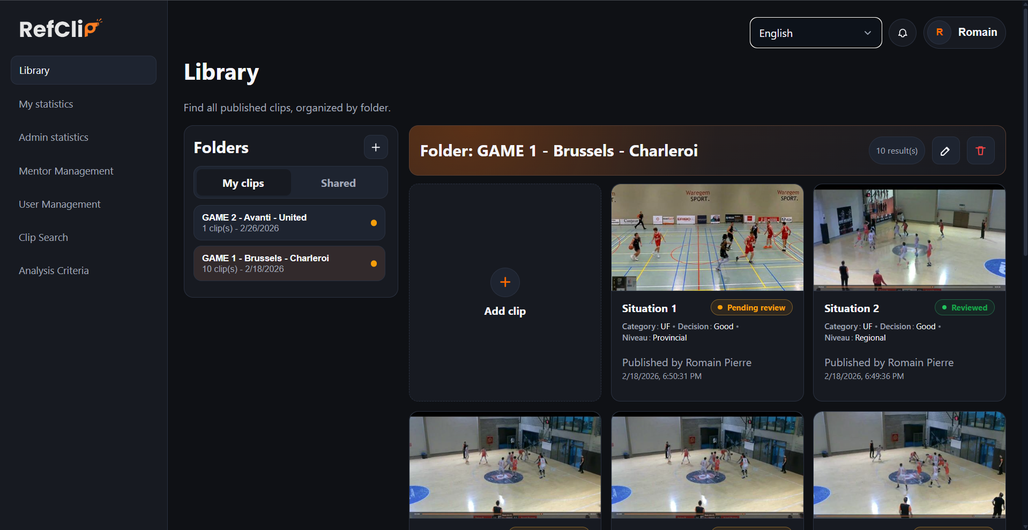Click the notification bell icon
The height and width of the screenshot is (530, 1028).
click(903, 33)
